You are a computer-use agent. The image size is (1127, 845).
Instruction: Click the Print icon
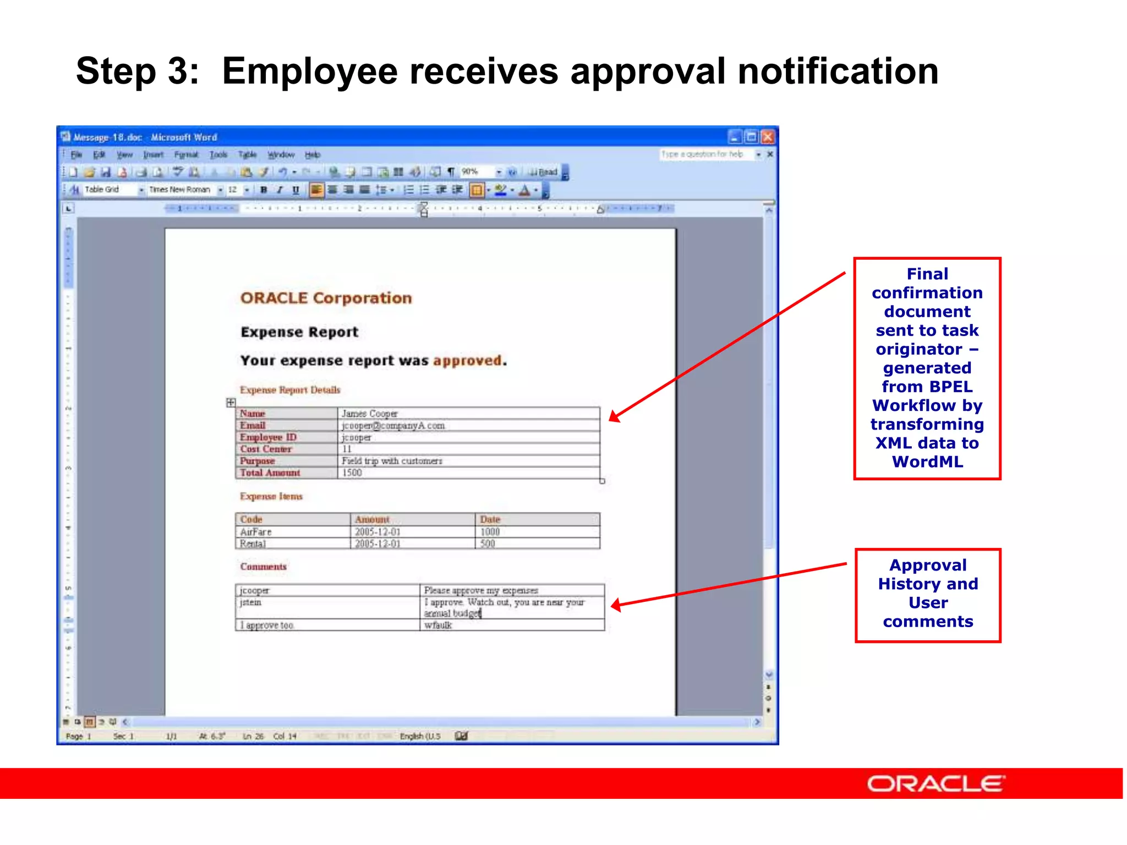(x=141, y=172)
